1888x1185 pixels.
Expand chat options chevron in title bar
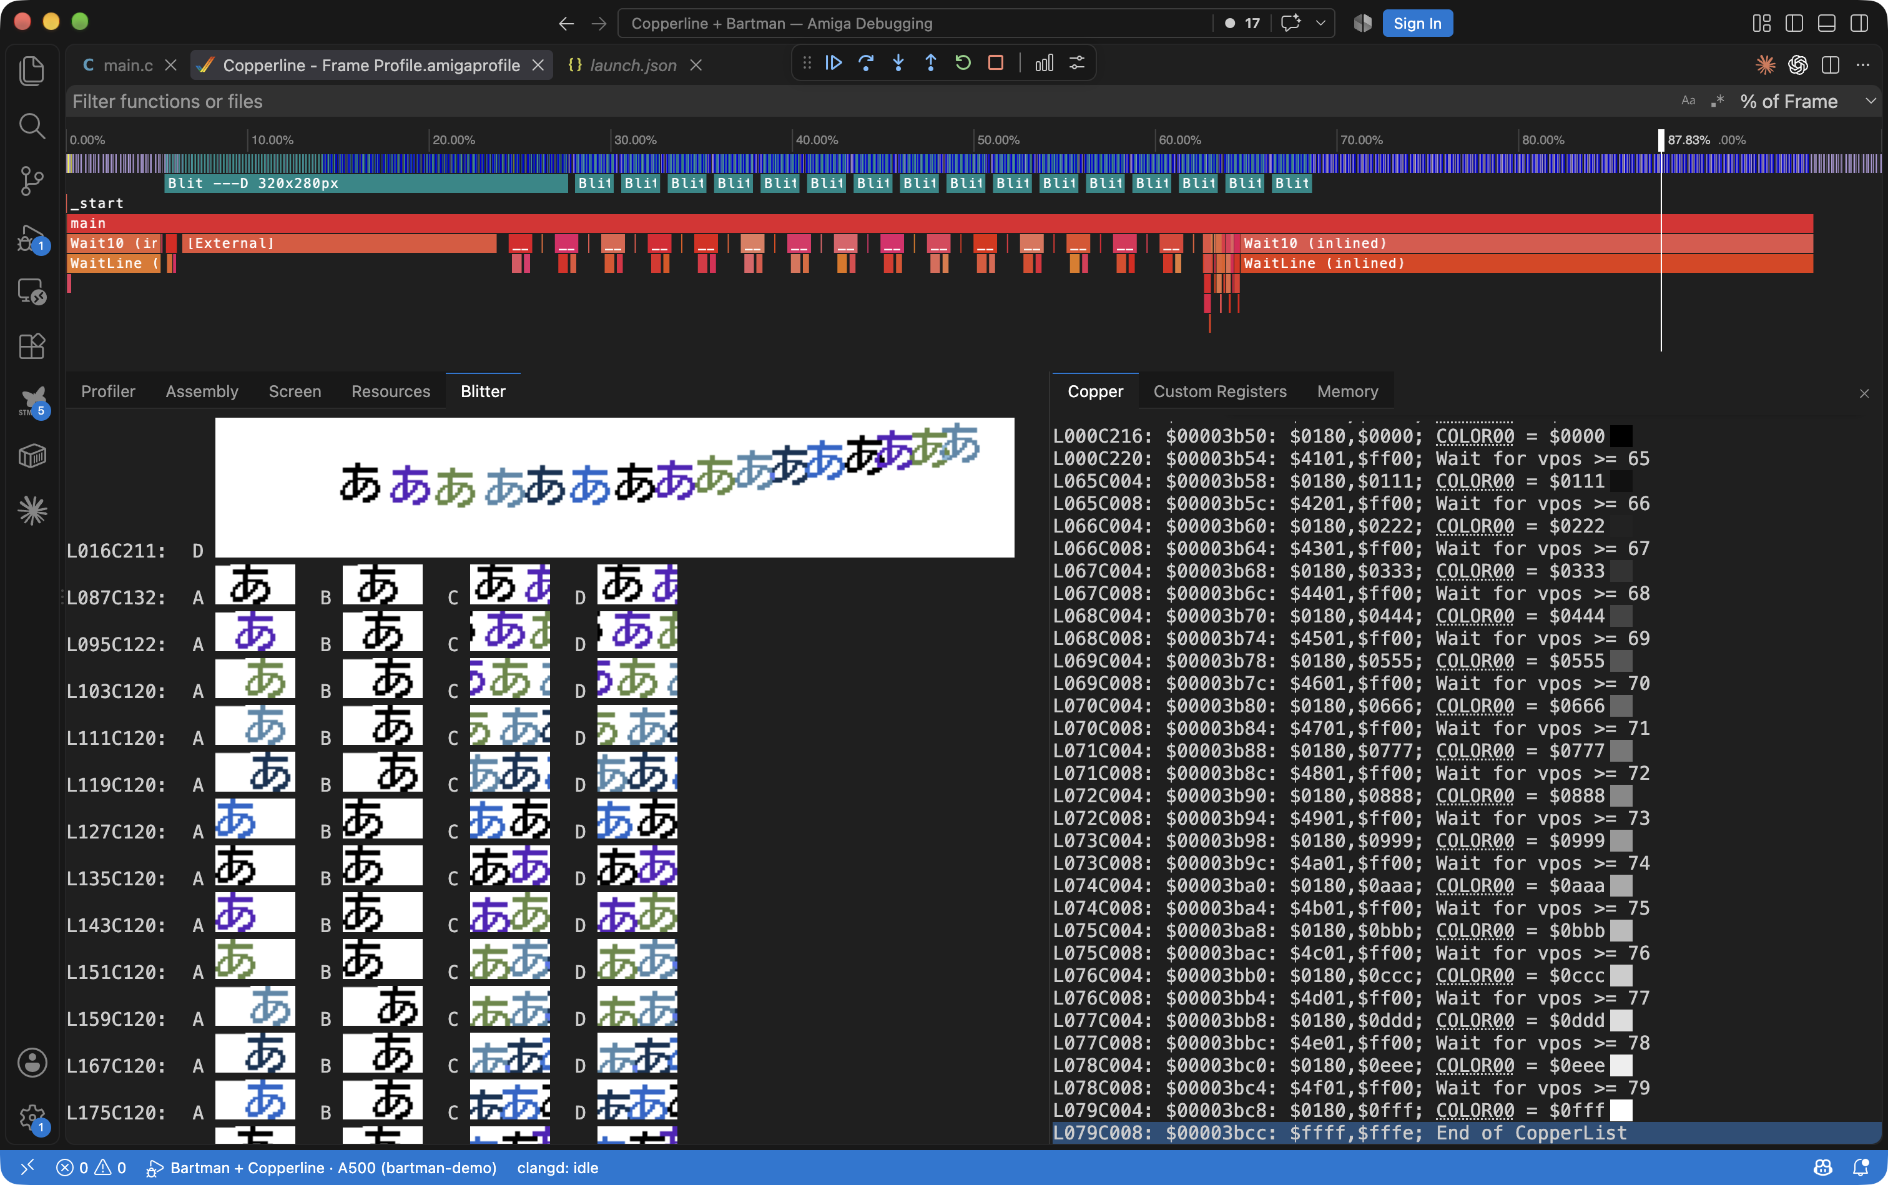(x=1320, y=24)
